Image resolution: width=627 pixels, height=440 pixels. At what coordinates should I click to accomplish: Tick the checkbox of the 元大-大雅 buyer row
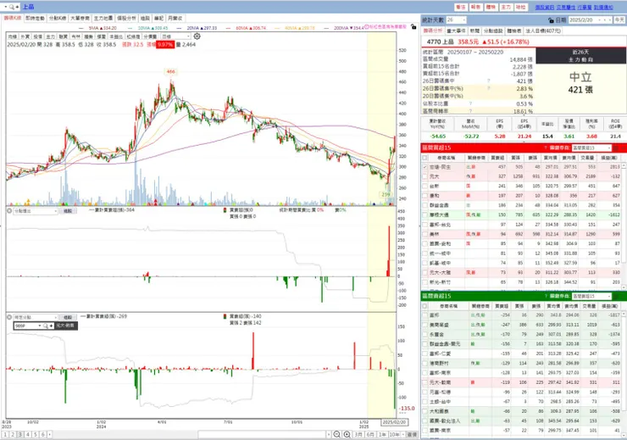tap(424, 272)
